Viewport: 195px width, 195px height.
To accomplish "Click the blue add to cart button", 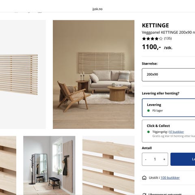I will click(x=183, y=159).
